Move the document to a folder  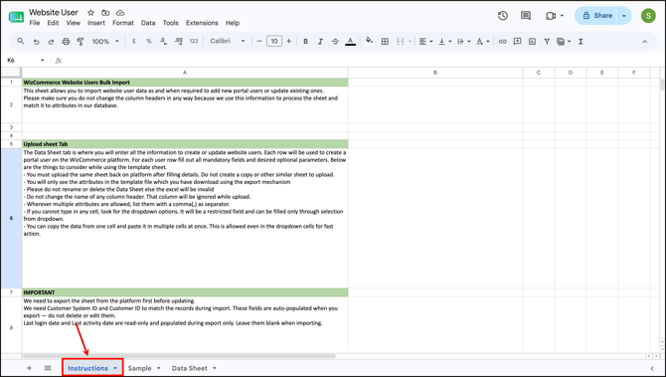click(x=105, y=13)
